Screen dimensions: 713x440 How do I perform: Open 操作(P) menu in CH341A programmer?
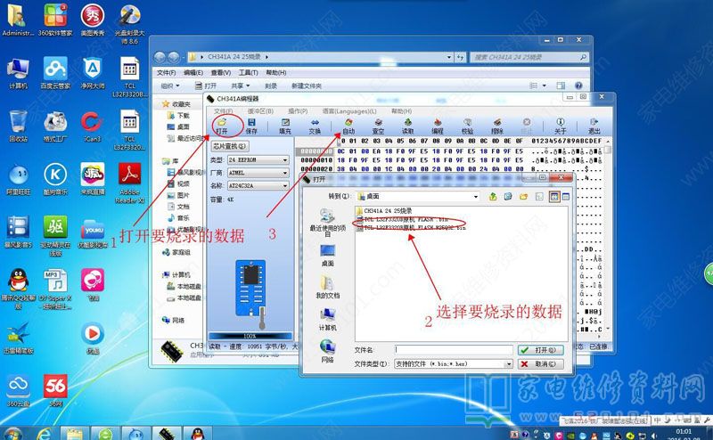point(298,111)
